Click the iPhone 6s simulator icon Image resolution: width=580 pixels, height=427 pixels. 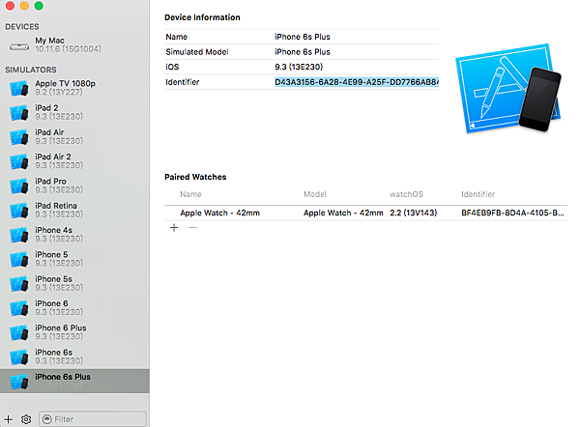[19, 356]
